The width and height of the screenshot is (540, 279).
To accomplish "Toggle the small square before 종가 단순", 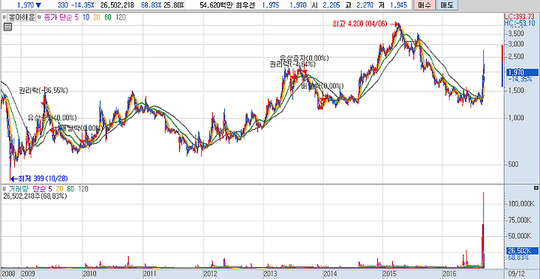I will 39,17.
